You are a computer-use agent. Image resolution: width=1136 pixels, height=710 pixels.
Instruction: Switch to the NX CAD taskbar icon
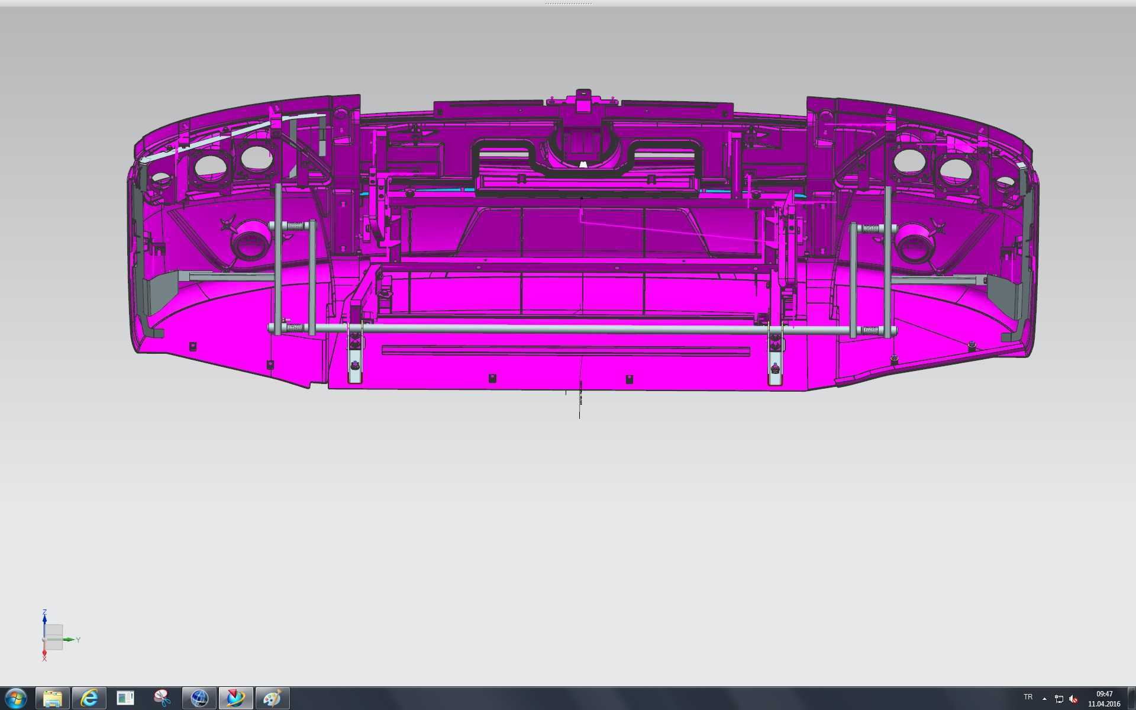pyautogui.click(x=235, y=699)
